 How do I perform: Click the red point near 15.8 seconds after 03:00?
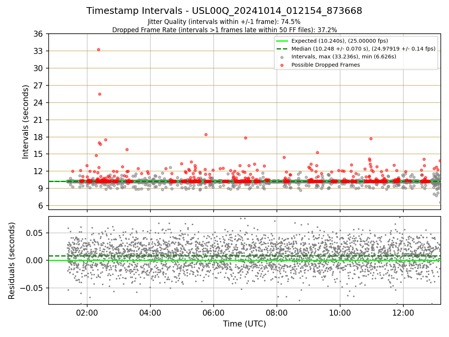point(127,149)
